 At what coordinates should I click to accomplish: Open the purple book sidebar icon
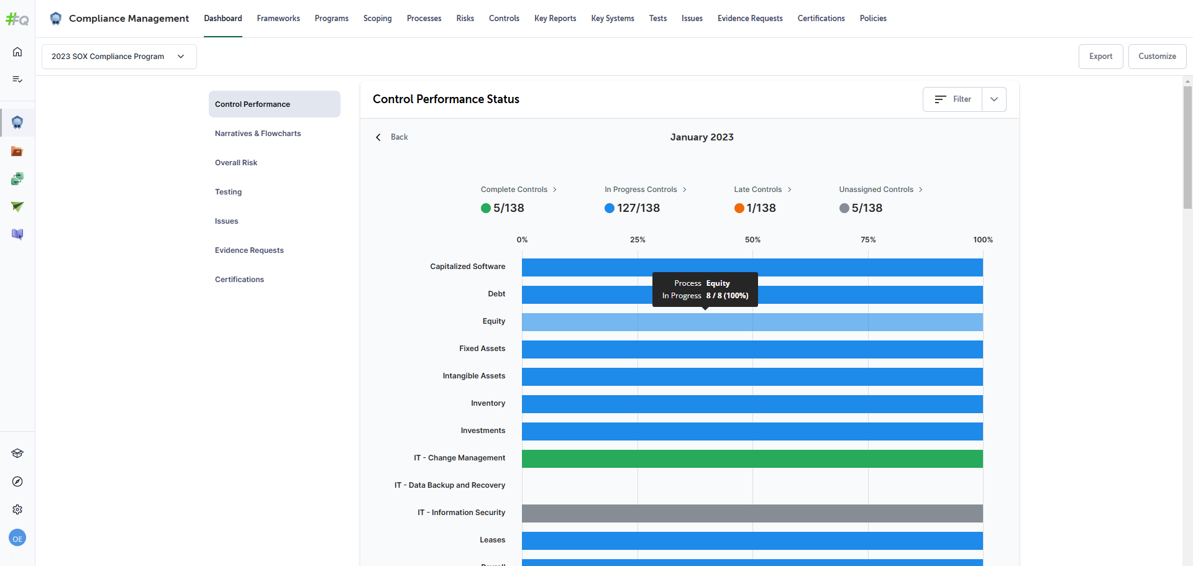tap(17, 234)
